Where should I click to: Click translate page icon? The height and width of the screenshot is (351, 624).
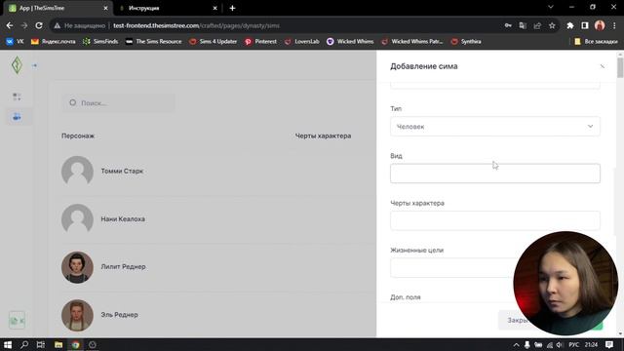pyautogui.click(x=523, y=25)
